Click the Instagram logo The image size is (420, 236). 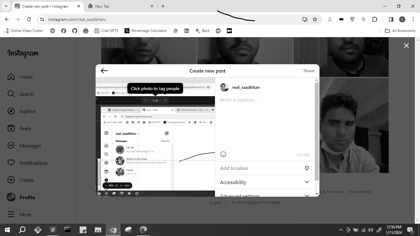point(23,53)
